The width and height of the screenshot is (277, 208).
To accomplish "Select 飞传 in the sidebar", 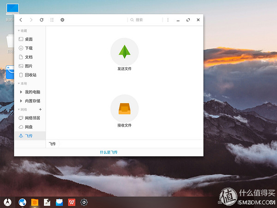I will point(30,136).
